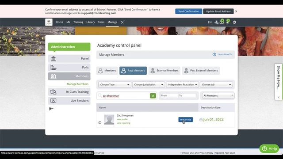The width and height of the screenshot is (283, 159).
Task: Click the Send Confirmation button
Action: tap(189, 11)
